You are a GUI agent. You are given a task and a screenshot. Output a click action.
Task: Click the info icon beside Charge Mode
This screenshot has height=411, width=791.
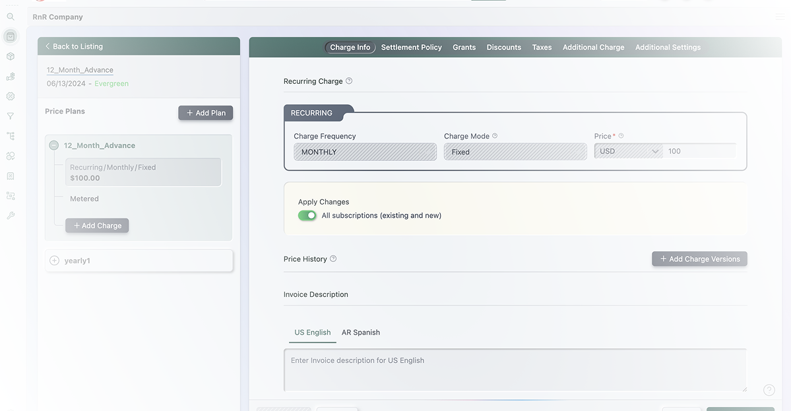(x=495, y=136)
